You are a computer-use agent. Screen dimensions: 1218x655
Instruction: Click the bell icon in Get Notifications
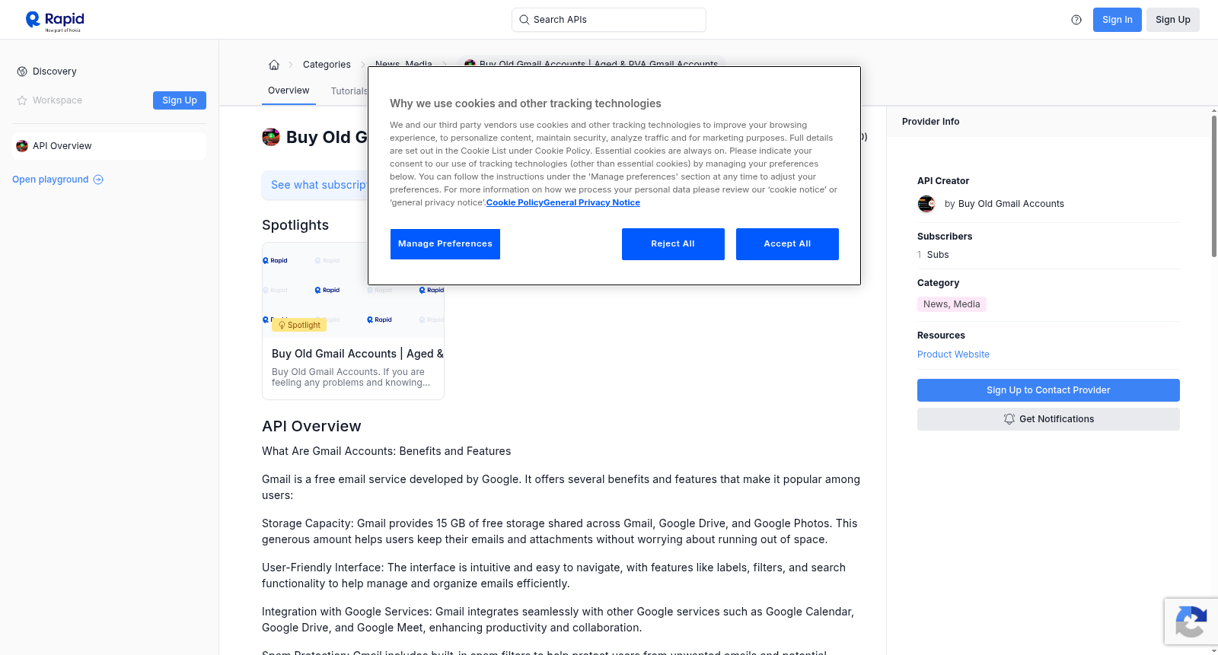pyautogui.click(x=1009, y=419)
